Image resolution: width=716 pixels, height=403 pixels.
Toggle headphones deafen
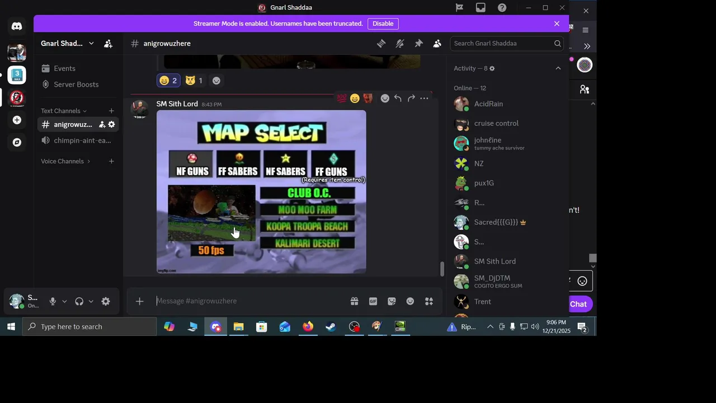pos(79,301)
